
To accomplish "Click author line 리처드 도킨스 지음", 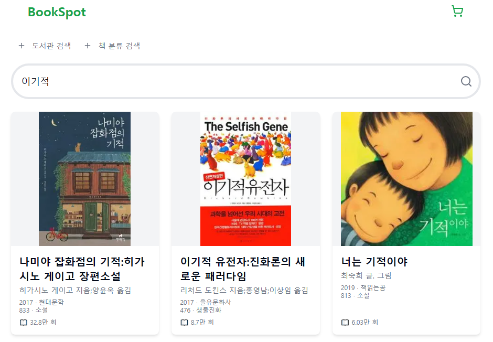I will [244, 290].
